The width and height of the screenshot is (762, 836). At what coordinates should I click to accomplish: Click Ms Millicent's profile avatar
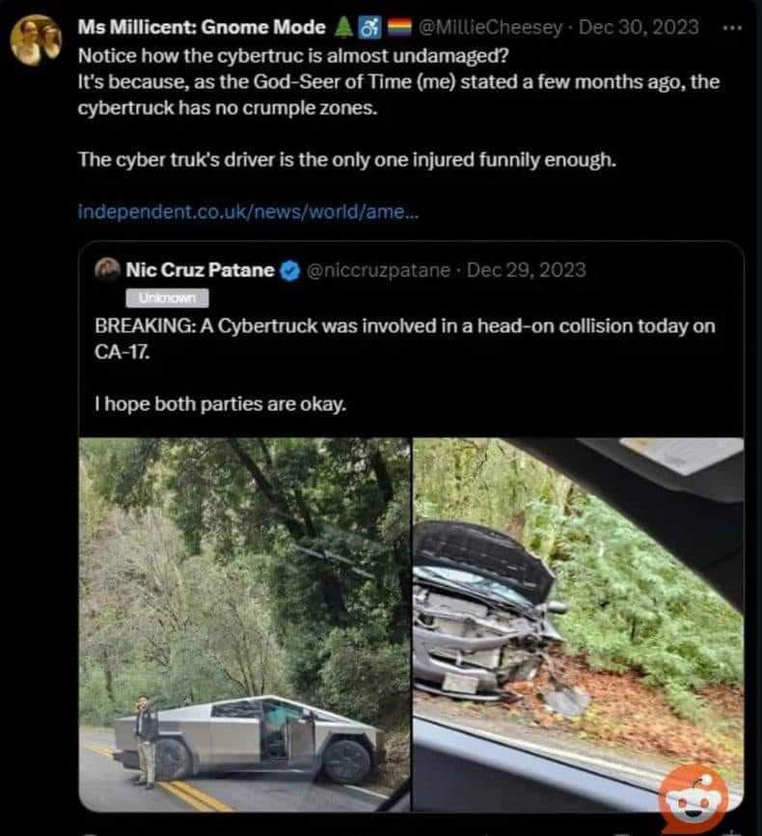(35, 40)
